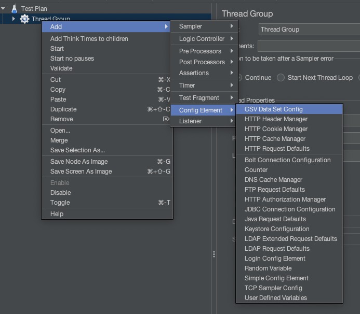Click the Test Plan flask icon
The height and width of the screenshot is (314, 360).
tap(14, 8)
